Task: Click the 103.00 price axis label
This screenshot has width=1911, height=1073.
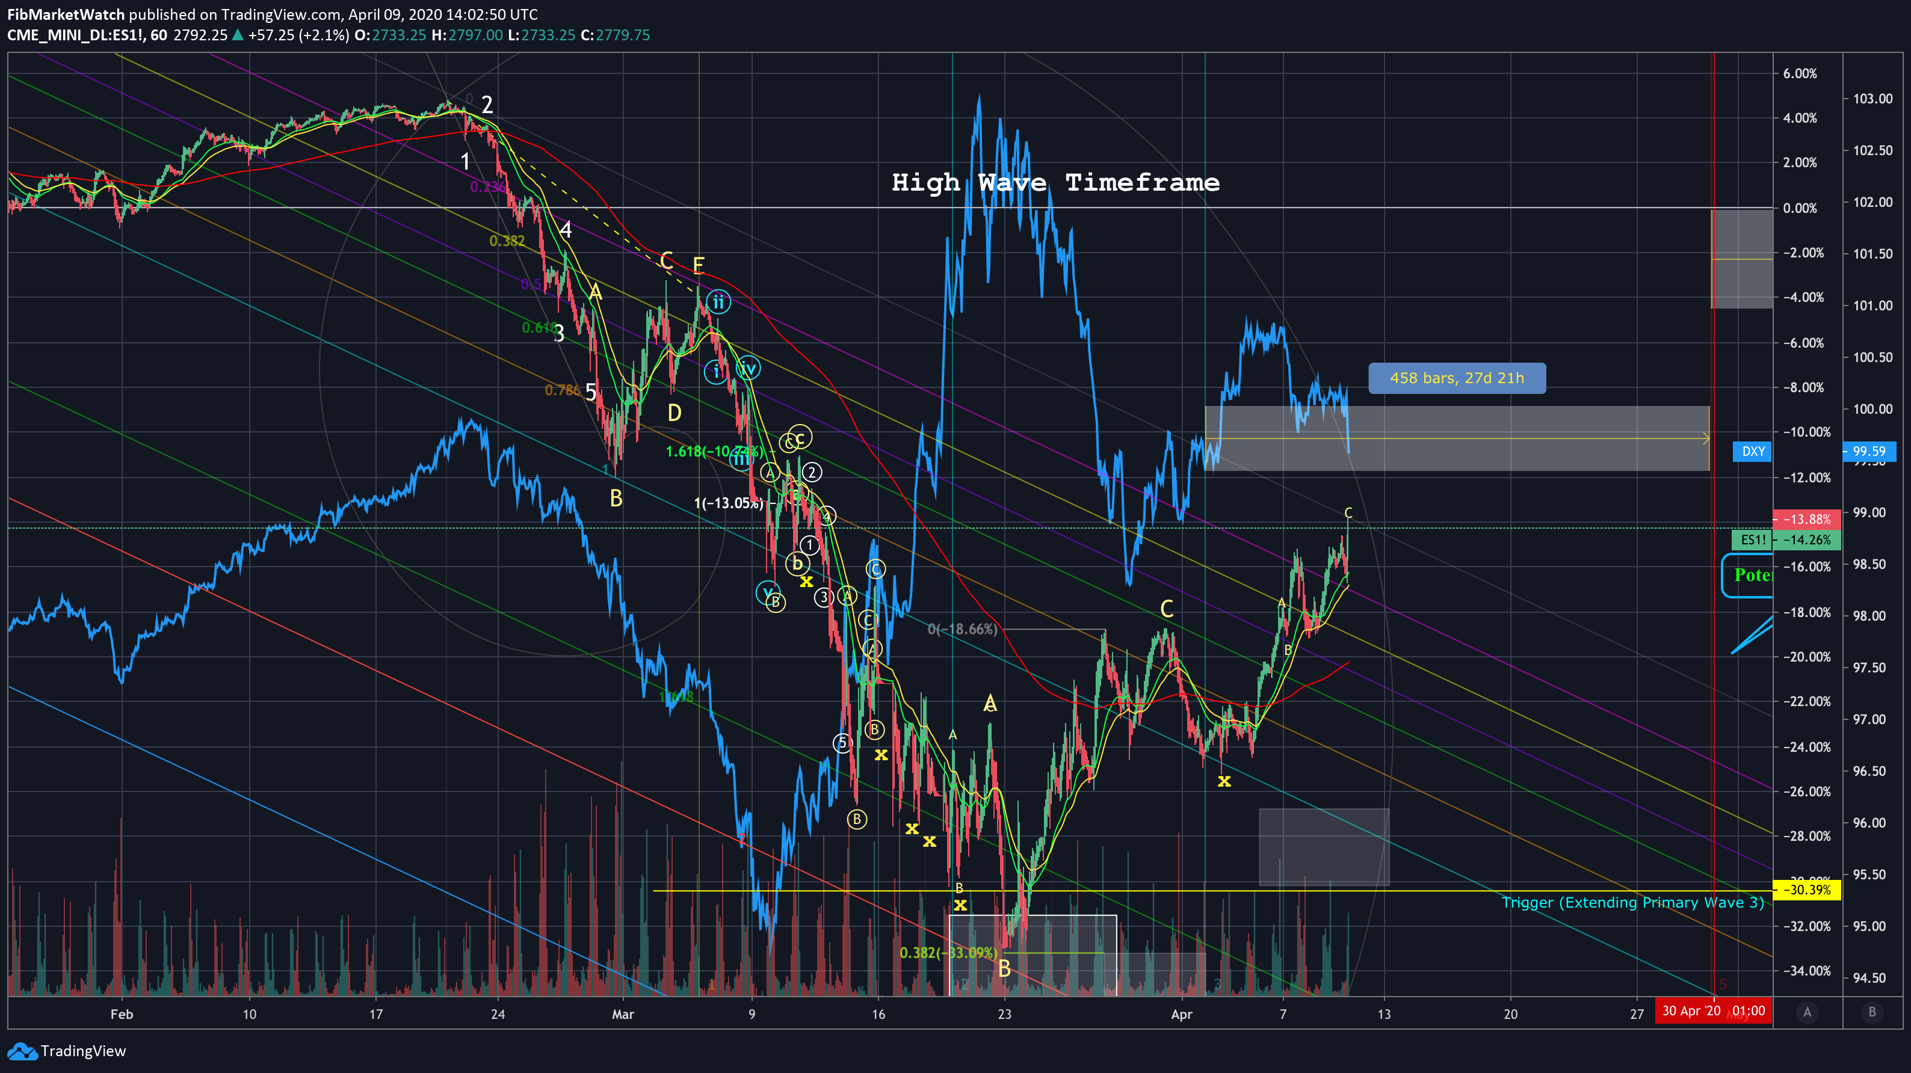Action: point(1872,99)
